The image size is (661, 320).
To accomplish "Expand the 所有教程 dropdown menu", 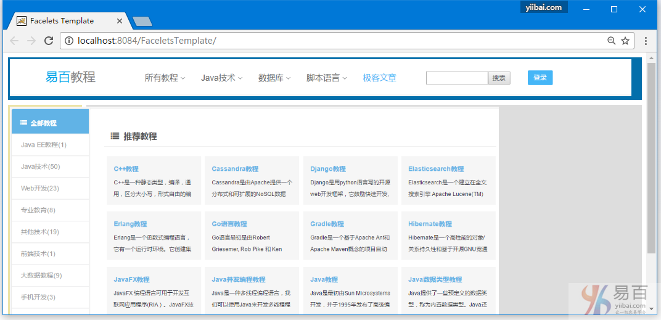I will point(165,78).
